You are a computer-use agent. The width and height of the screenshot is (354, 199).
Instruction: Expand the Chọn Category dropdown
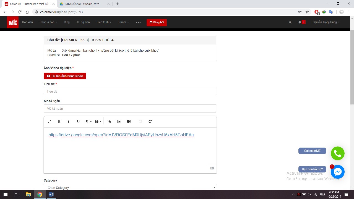click(x=130, y=187)
